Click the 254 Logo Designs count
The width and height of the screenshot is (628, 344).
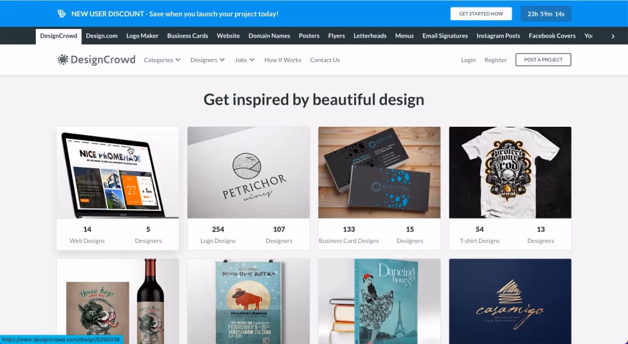(x=218, y=235)
